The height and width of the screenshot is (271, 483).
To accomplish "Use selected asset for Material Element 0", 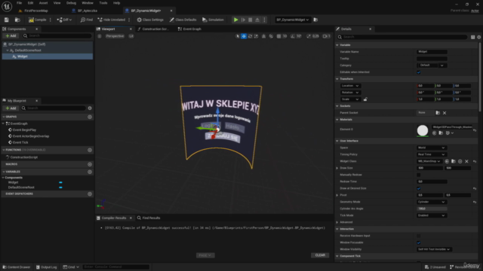I will [435, 133].
